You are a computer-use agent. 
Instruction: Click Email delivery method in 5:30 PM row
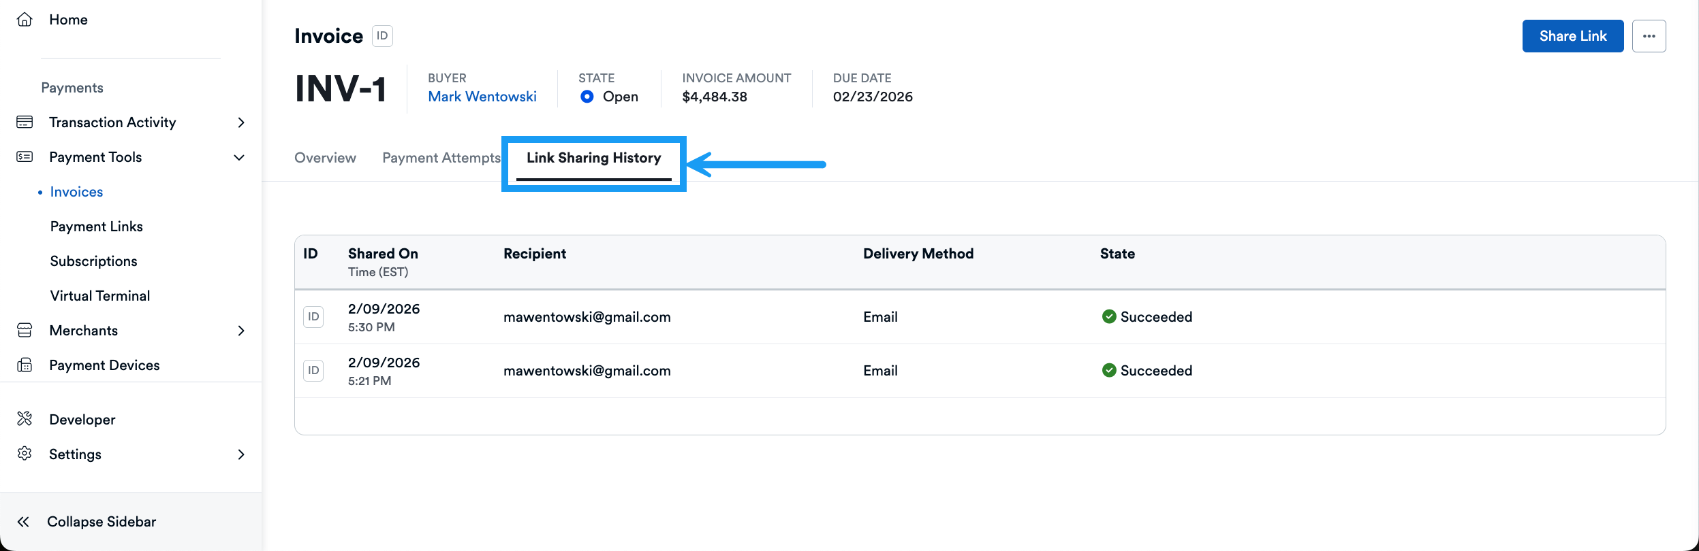click(x=880, y=317)
